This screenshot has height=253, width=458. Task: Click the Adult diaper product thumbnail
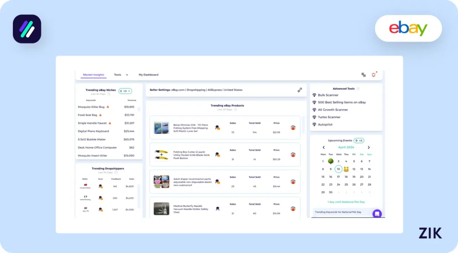pos(161,181)
